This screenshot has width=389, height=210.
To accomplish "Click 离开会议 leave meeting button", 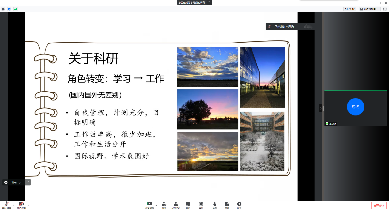I will tap(379, 205).
